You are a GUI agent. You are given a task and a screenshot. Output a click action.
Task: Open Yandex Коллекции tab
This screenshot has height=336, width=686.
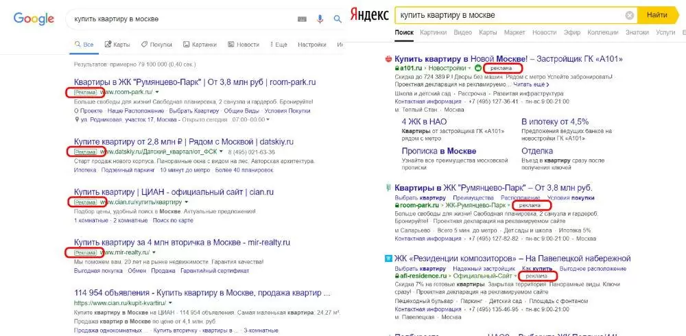[603, 32]
